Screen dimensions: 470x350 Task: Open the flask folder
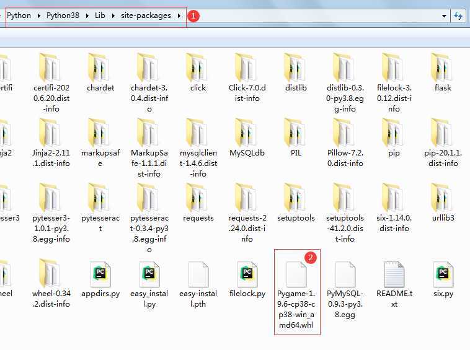click(x=443, y=72)
